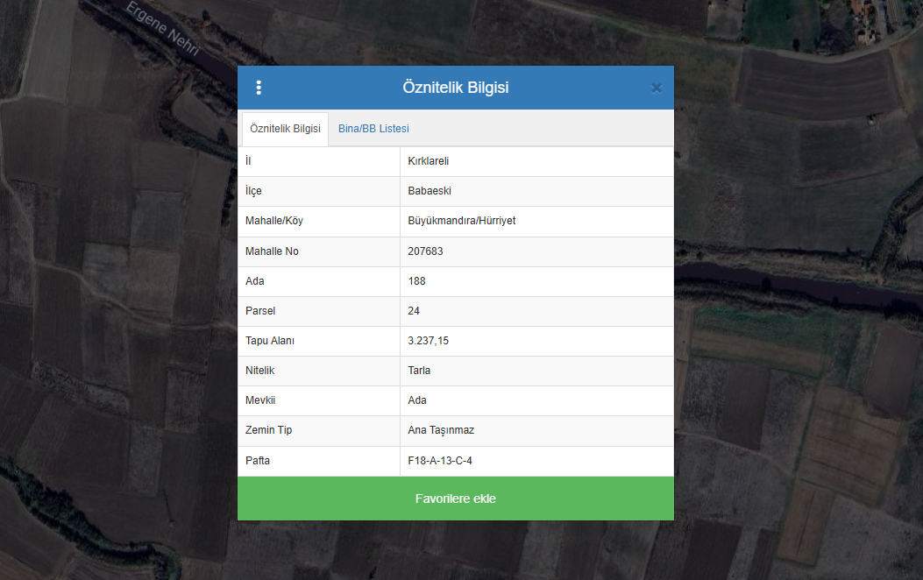Click the Mahalle/Köy row label
This screenshot has width=923, height=580.
point(273,221)
